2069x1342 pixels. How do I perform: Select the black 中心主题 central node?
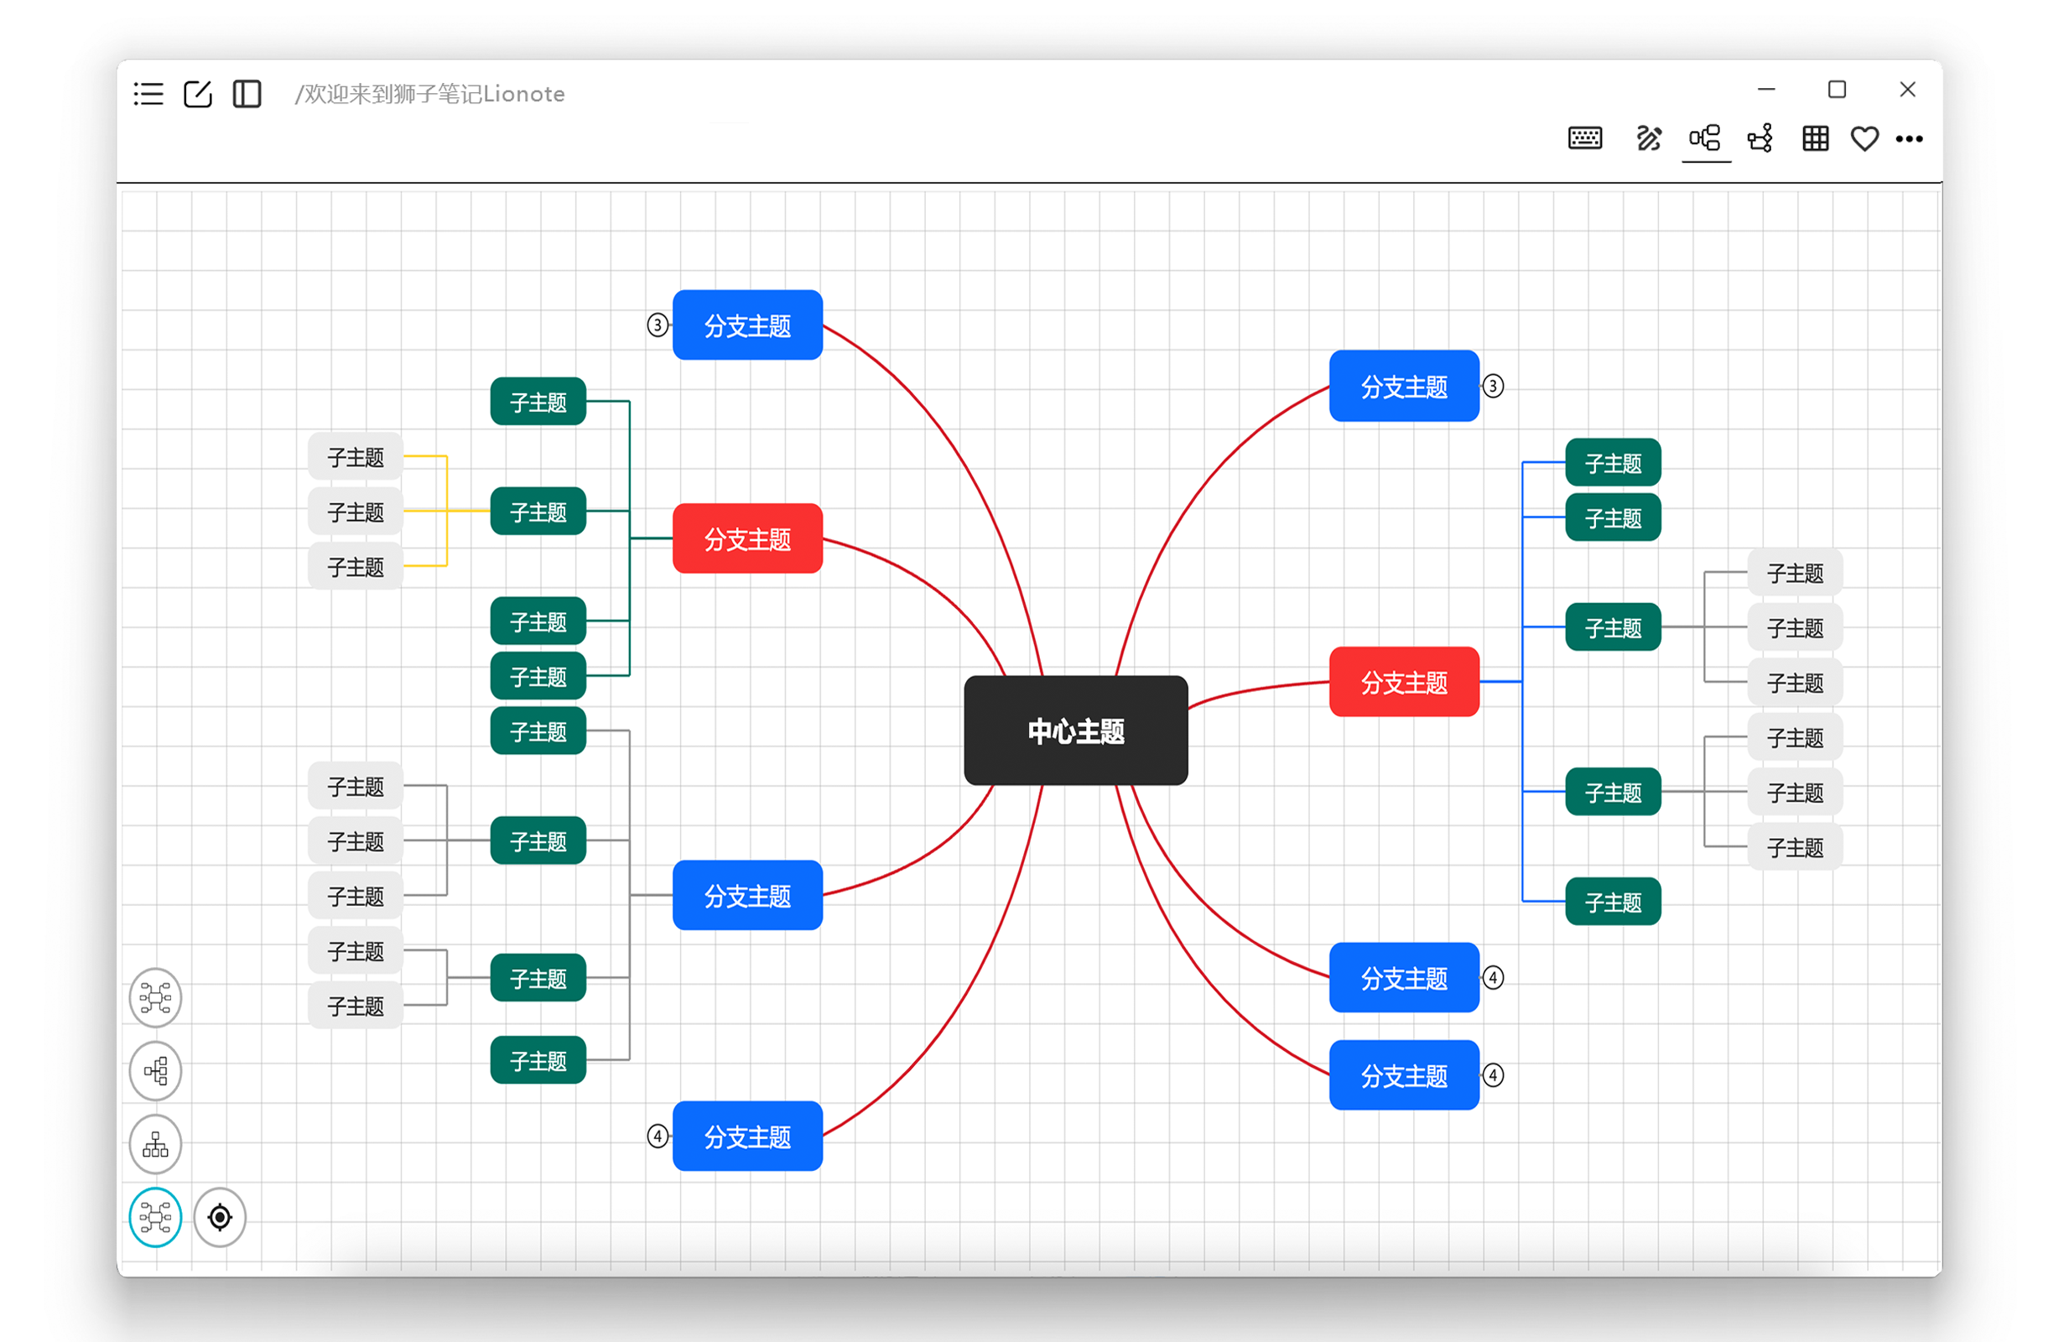1075,731
